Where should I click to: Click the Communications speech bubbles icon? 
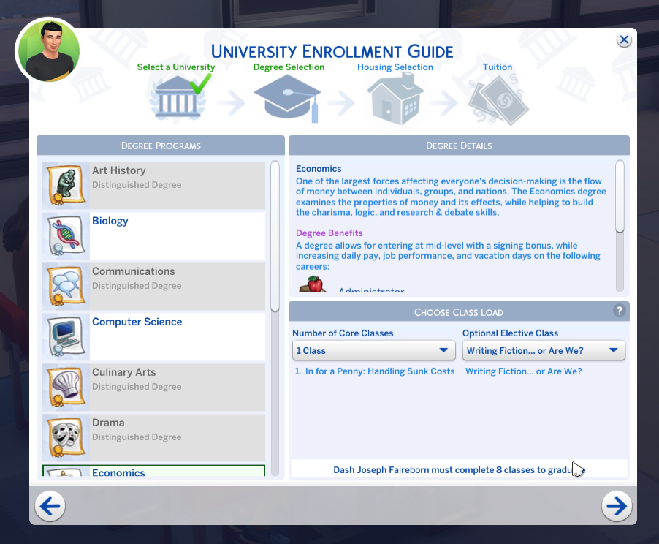click(x=66, y=287)
